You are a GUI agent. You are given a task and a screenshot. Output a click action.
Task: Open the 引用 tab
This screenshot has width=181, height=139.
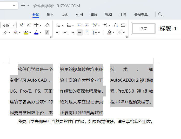pos(79,15)
